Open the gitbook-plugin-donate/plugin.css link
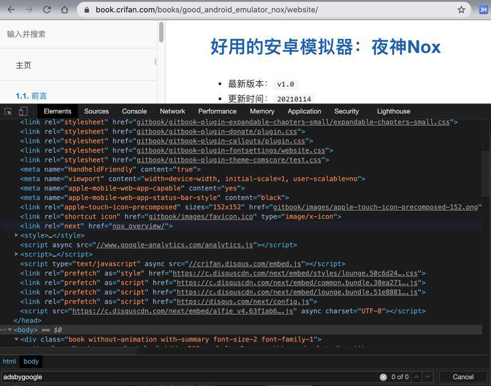 click(217, 132)
